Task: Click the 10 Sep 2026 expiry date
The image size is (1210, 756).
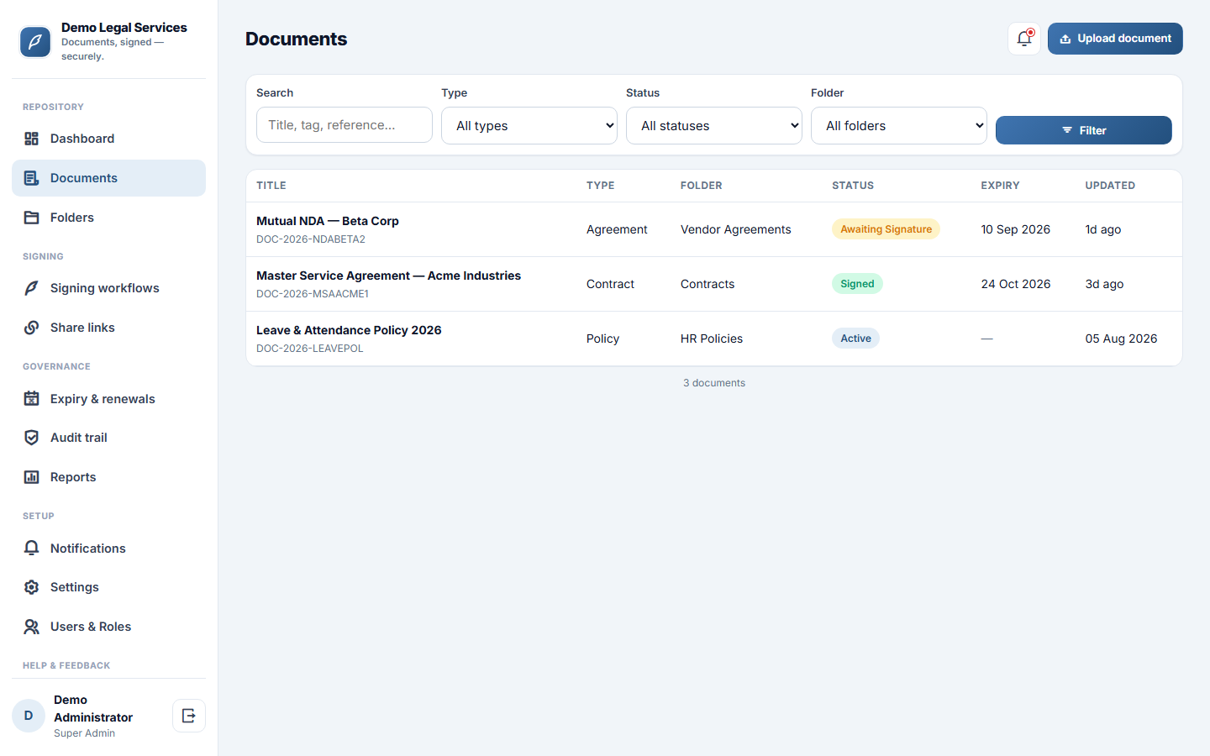Action: (1016, 229)
